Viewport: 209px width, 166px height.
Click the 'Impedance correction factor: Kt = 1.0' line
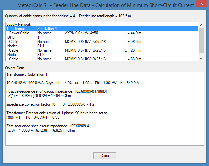point(50,104)
